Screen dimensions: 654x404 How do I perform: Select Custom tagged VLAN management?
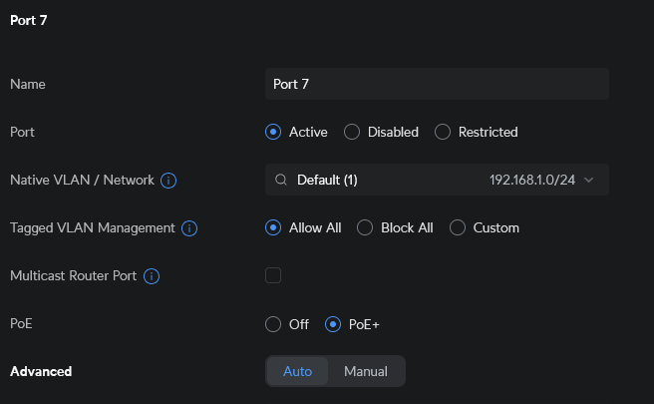pyautogui.click(x=458, y=227)
